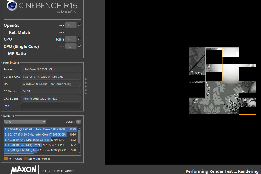Click the Cinebench sphere logo icon
This screenshot has height=174, width=261.
click(x=12, y=5)
